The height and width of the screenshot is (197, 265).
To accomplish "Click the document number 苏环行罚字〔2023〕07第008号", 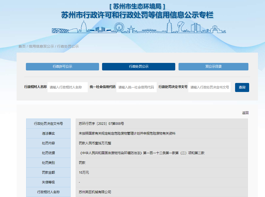I will tap(101, 124).
